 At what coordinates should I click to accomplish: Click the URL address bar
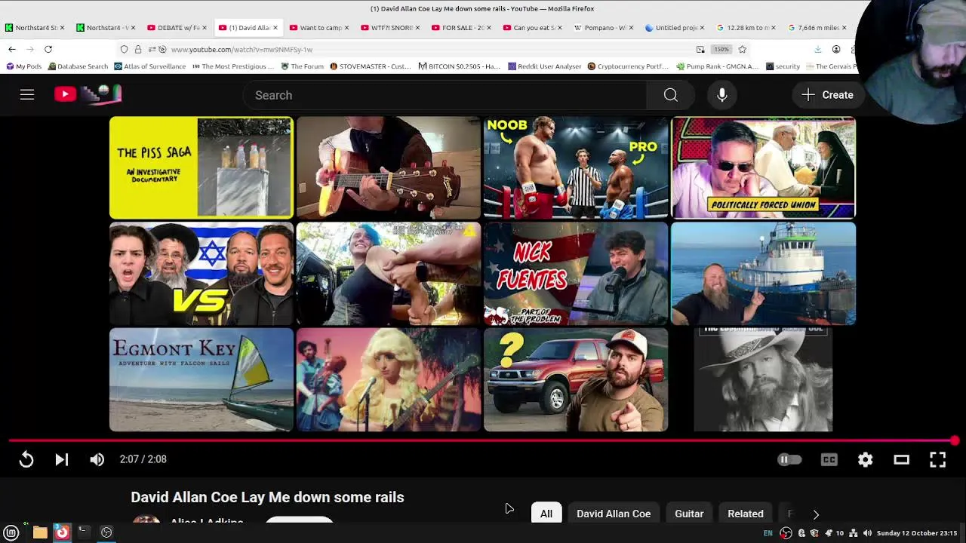430,49
